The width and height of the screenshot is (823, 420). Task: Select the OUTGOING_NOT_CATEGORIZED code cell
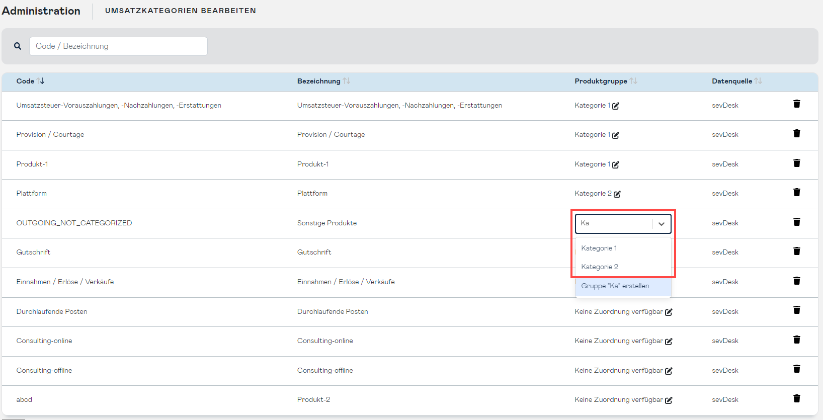point(74,223)
